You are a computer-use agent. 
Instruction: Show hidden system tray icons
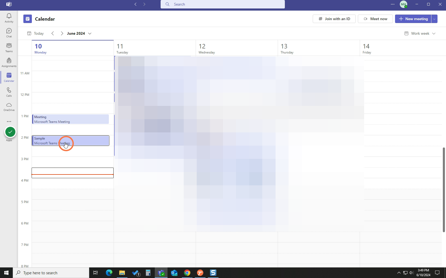[x=399, y=273]
